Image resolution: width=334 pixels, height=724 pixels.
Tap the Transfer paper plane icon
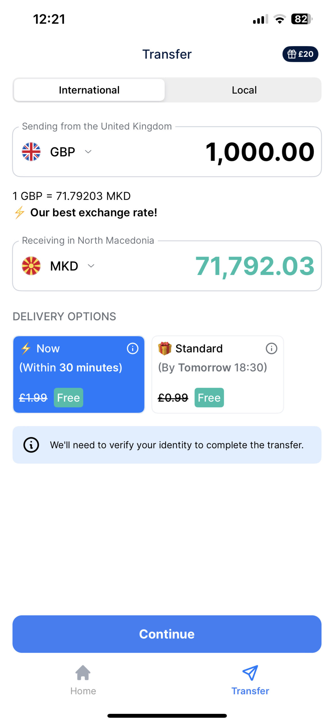250,673
